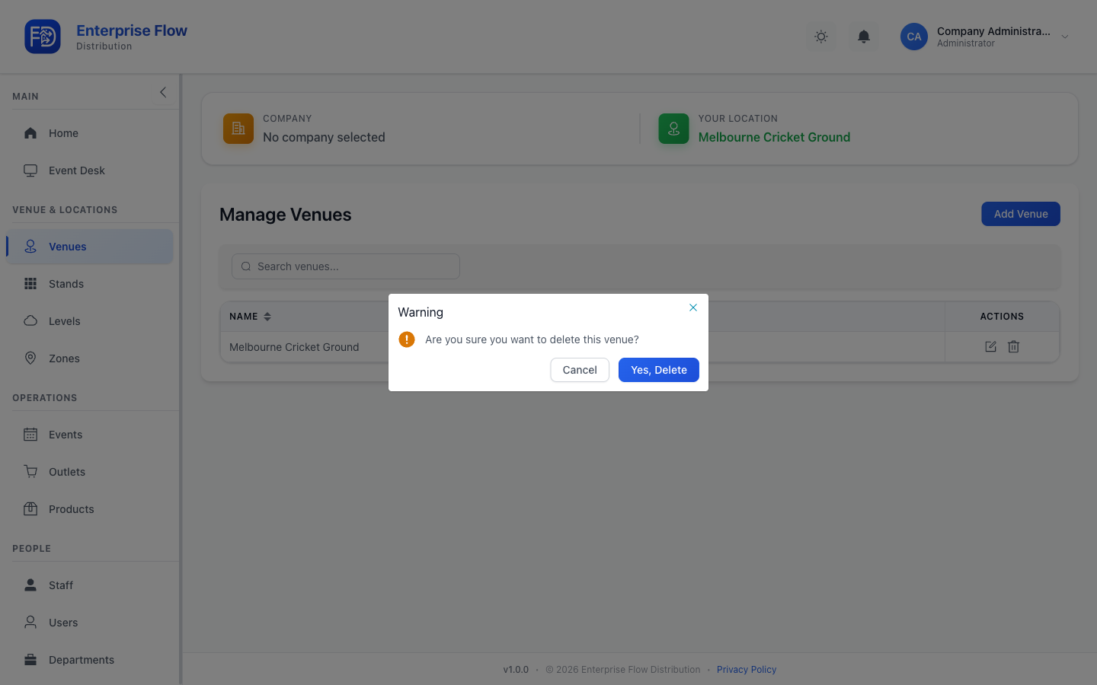The image size is (1097, 685).
Task: Click the Venues pin icon in sidebar
Action: tap(30, 247)
